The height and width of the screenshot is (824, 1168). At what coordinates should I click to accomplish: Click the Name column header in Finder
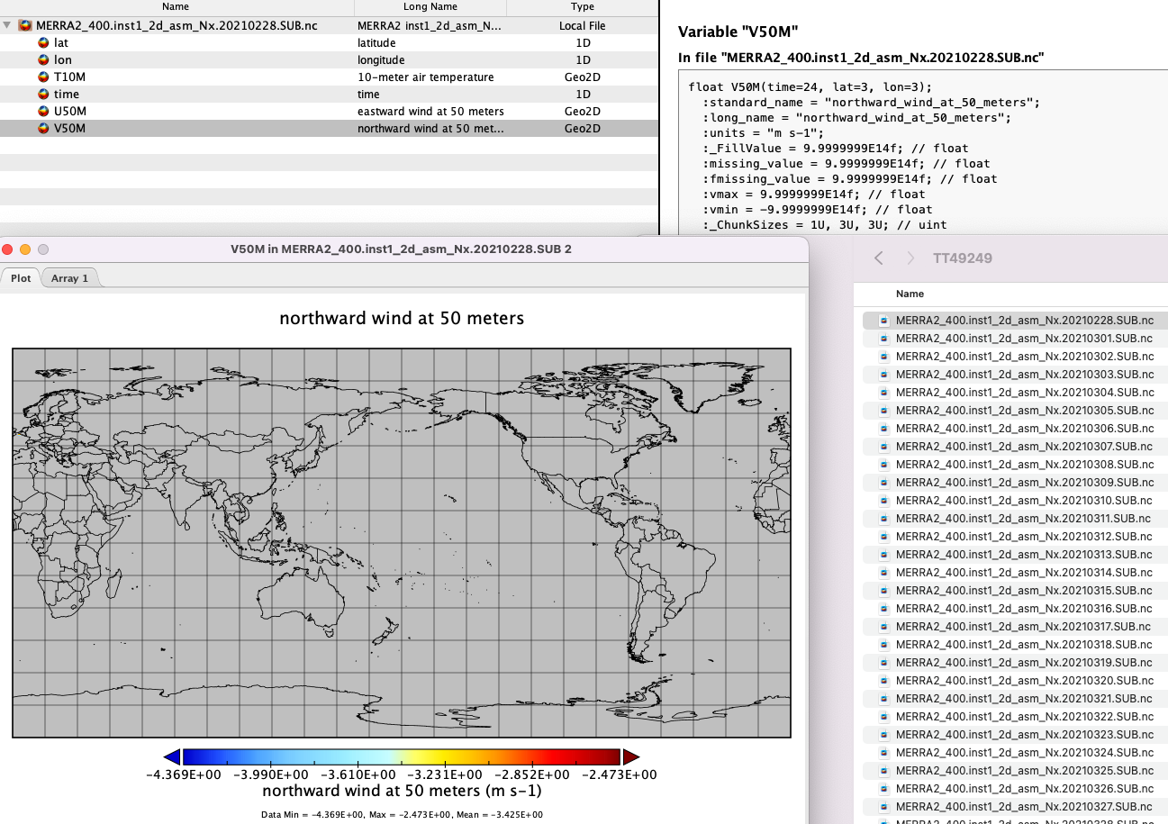910,294
